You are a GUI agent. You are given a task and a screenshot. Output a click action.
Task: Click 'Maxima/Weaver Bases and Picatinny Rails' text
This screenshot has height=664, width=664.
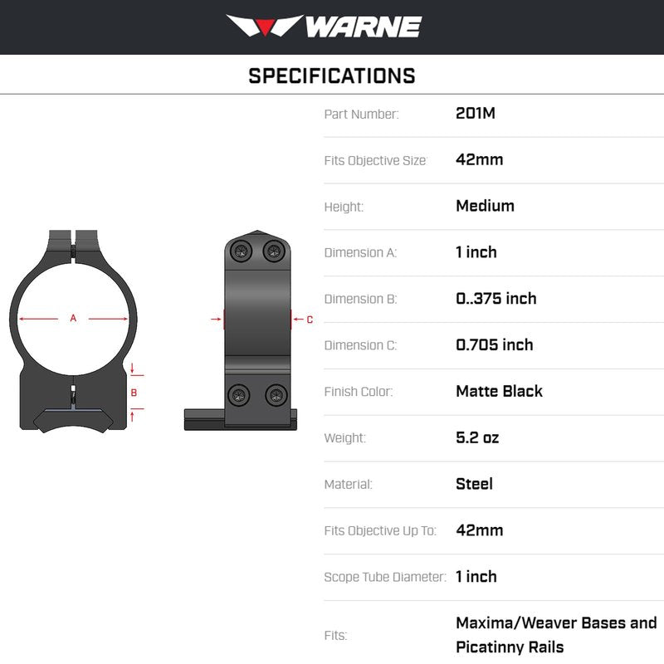(x=556, y=635)
